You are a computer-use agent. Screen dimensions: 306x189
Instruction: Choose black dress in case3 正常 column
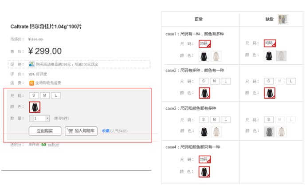(x=204, y=132)
